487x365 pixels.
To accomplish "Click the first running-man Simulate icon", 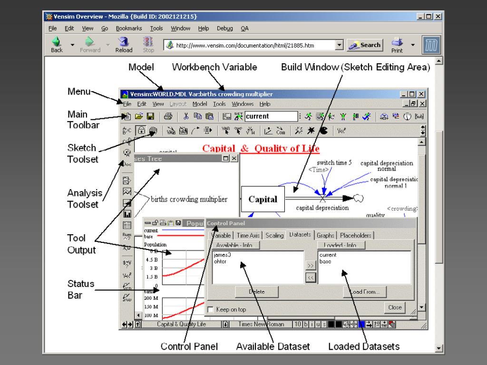I will click(308, 116).
